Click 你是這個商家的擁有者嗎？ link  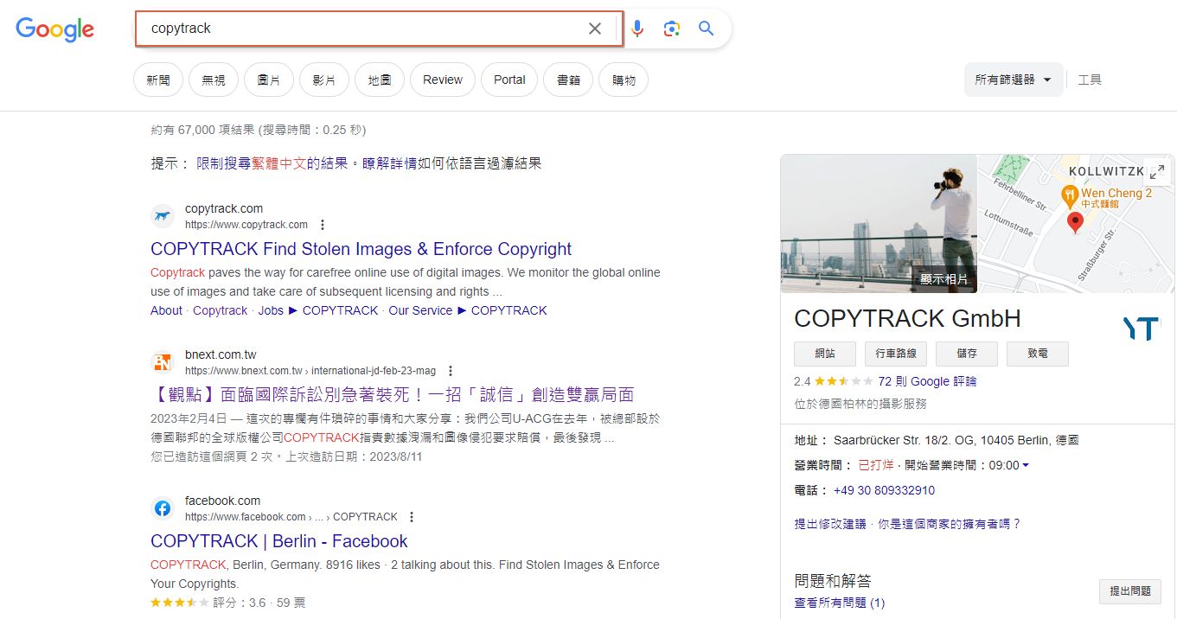pos(950,524)
